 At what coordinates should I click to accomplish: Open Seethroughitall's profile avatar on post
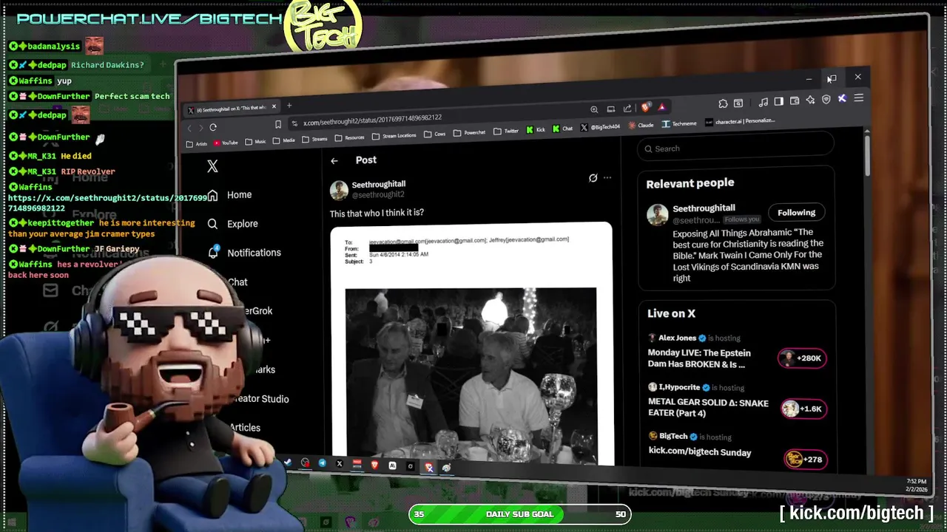(339, 190)
